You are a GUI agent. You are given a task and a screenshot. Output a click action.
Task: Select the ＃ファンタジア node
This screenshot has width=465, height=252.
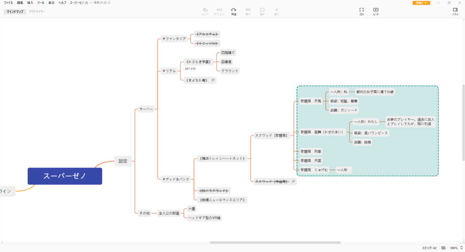pos(174,39)
